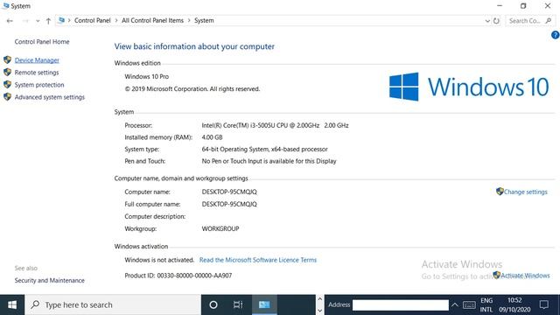Click shield icon next to Advanced system settings
The image size is (560, 315).
click(7, 97)
